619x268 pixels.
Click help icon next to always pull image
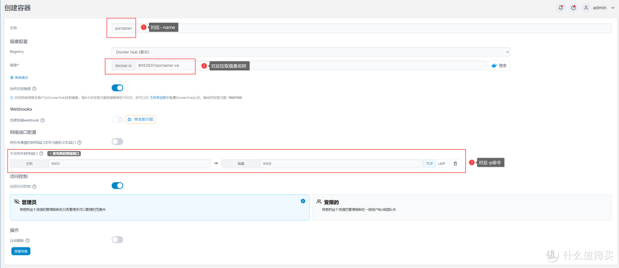34,89
